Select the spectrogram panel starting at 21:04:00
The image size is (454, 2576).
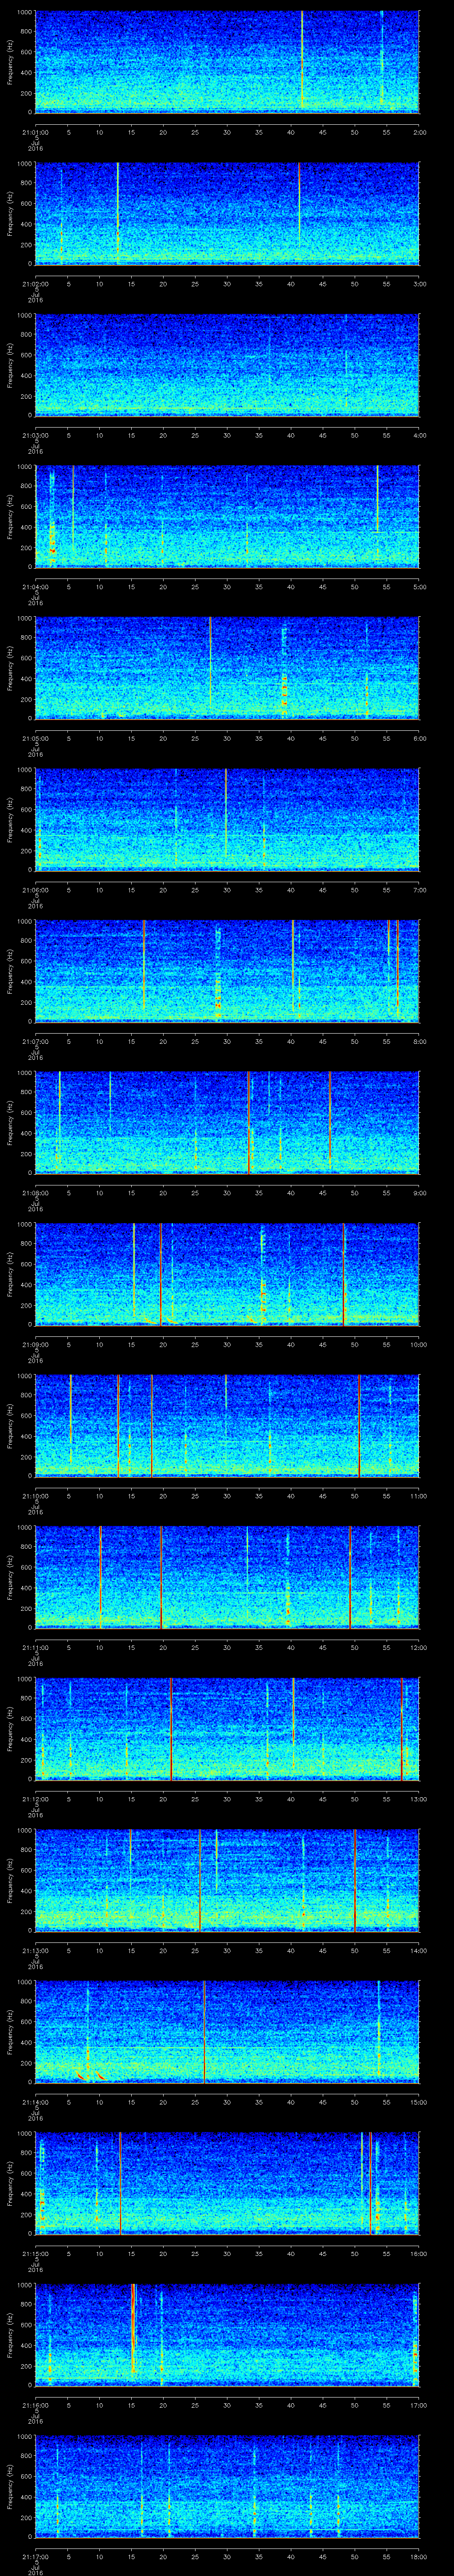point(227,516)
